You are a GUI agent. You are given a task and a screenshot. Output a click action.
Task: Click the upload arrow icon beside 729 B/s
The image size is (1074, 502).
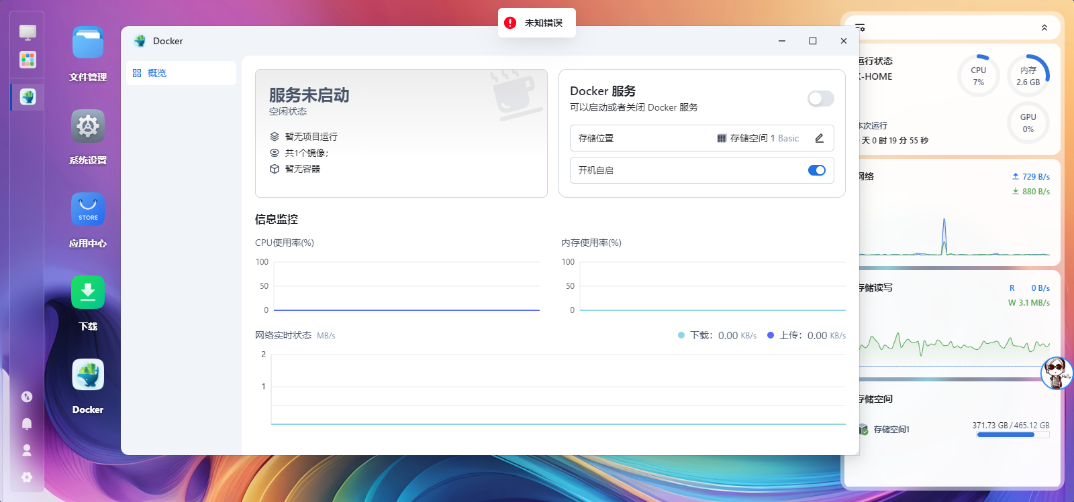(x=1016, y=176)
